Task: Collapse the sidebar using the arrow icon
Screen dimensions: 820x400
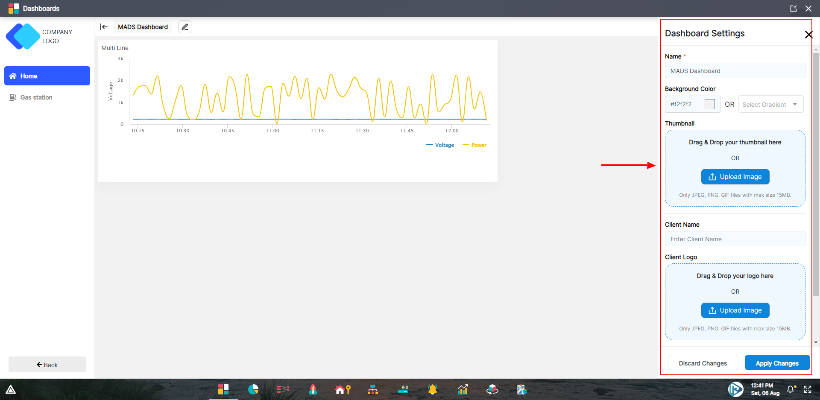Action: pos(104,27)
